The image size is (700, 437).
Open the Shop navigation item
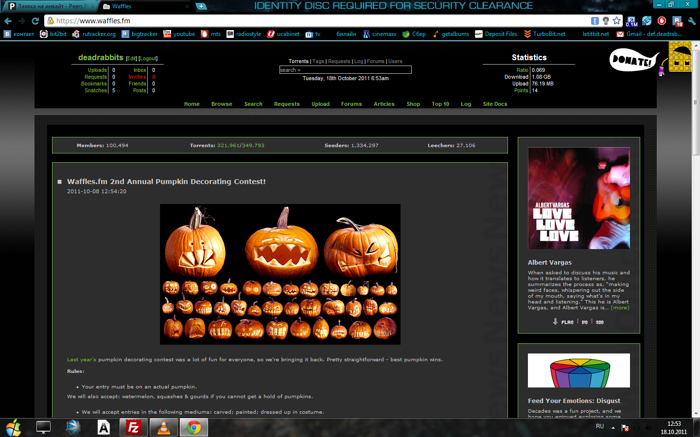pos(413,104)
